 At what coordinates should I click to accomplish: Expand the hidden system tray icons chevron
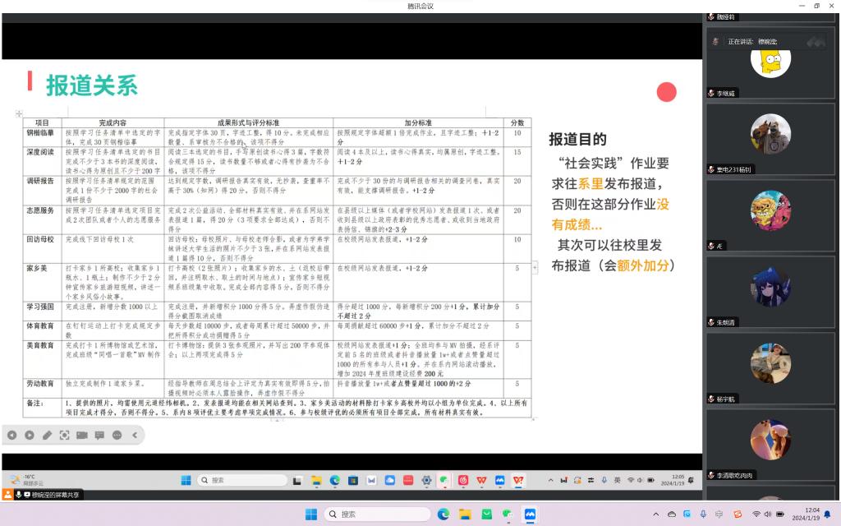pos(655,514)
